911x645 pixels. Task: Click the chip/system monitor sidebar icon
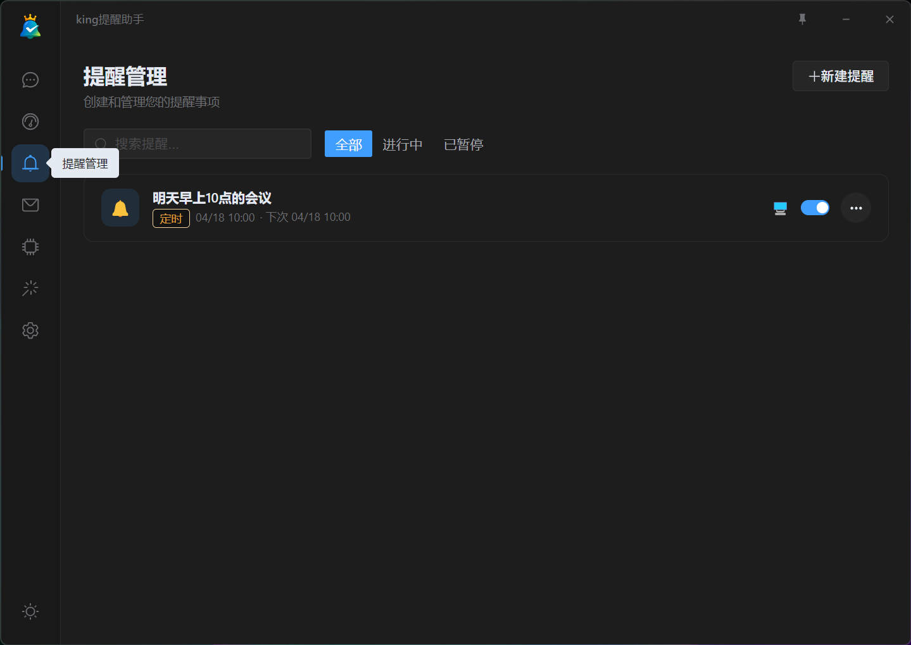[x=30, y=247]
